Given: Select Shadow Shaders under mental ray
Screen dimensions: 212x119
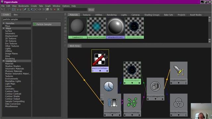Looking at the screenshot, I should 13,66.
